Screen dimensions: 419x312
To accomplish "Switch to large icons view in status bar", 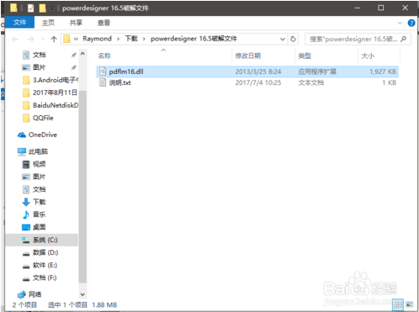I will (410, 304).
